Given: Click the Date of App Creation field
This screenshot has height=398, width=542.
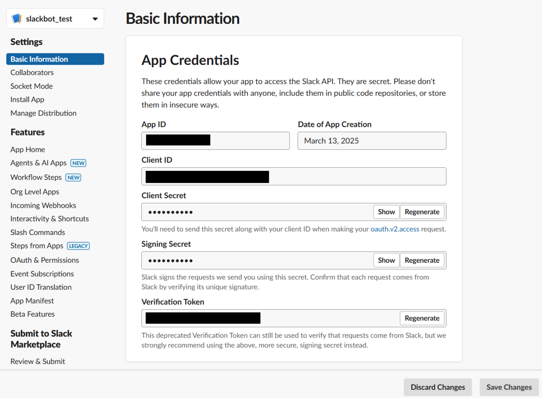Looking at the screenshot, I should pos(372,141).
